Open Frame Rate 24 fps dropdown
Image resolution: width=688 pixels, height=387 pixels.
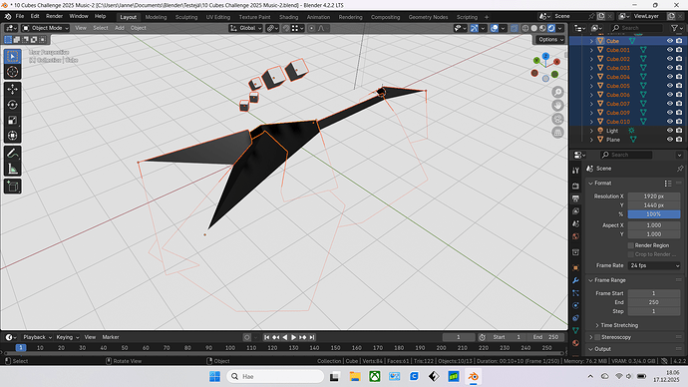coord(654,265)
